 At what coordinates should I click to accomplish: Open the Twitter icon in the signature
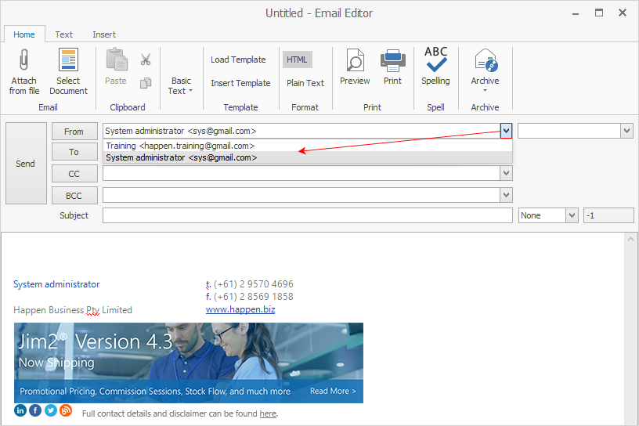pyautogui.click(x=51, y=410)
